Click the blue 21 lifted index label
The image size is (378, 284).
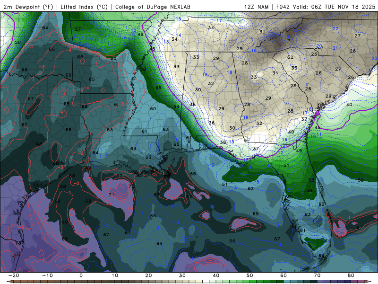(x=335, y=48)
